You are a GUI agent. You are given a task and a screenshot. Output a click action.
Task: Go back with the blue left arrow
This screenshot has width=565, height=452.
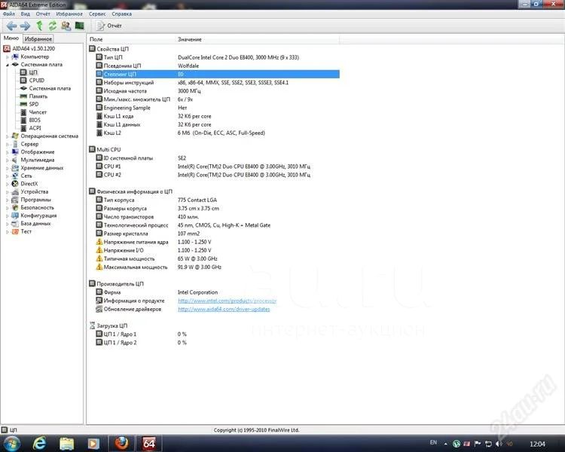11,26
